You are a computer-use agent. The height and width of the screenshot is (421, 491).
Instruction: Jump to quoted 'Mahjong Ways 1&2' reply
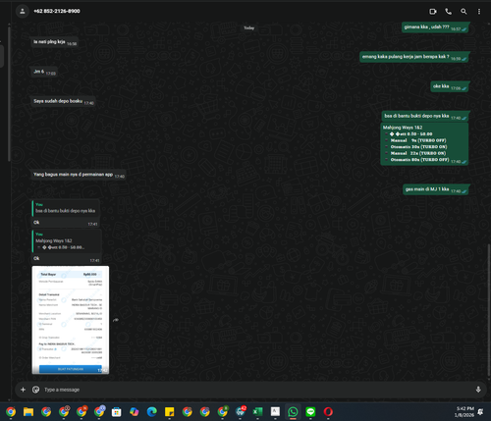point(67,241)
